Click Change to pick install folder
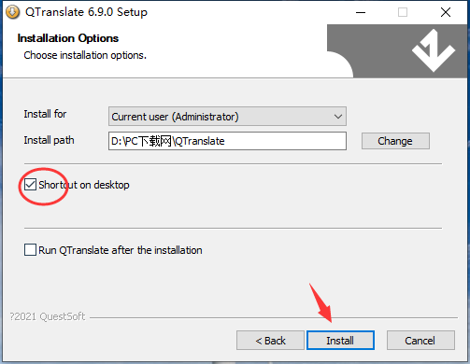Screen dimensions: 470x364 pos(395,141)
